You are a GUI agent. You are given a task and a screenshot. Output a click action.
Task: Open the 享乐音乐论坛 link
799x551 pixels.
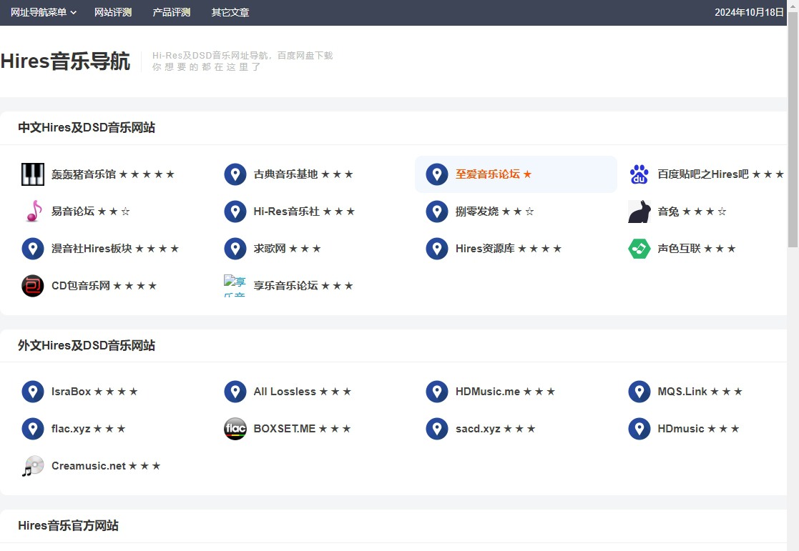pos(303,286)
